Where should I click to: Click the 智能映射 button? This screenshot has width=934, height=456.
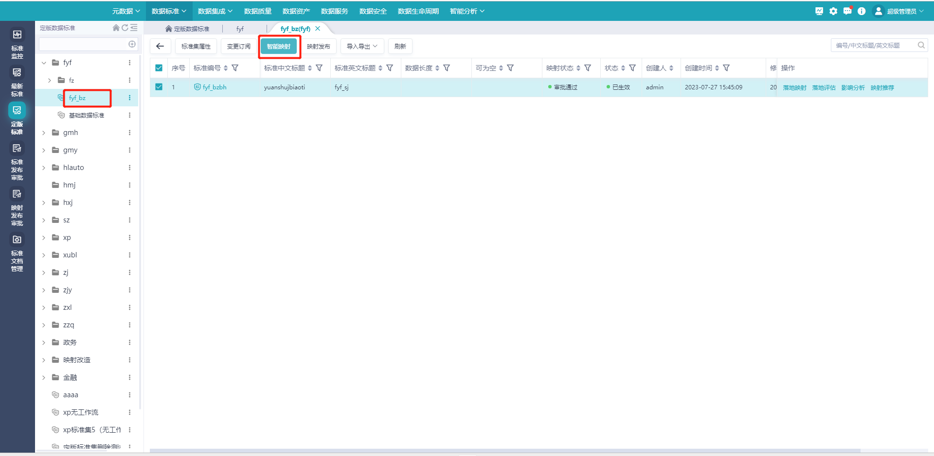pyautogui.click(x=279, y=46)
